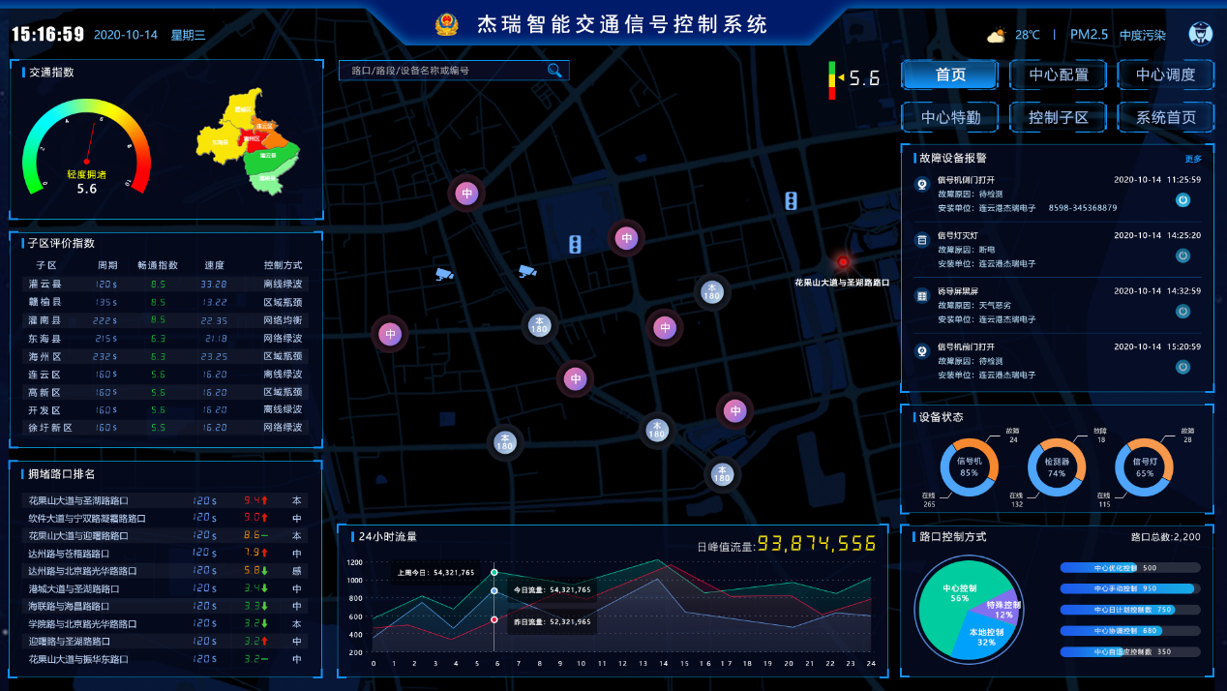Image resolution: width=1227 pixels, height=691 pixels.
Task: Click the police badge logo beside the title
Action: (x=446, y=24)
